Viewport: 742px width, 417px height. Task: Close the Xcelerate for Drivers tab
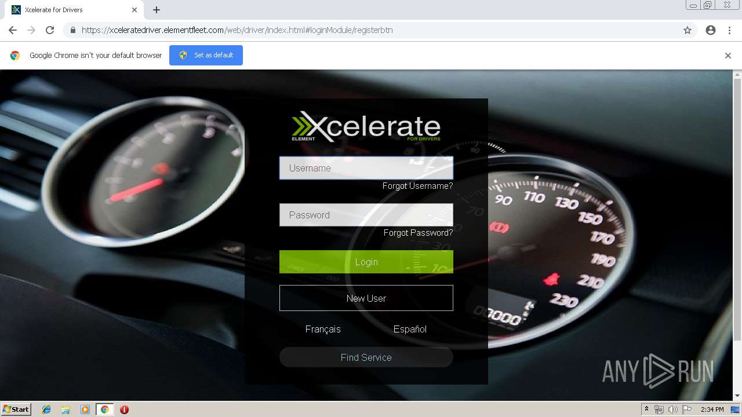(134, 10)
